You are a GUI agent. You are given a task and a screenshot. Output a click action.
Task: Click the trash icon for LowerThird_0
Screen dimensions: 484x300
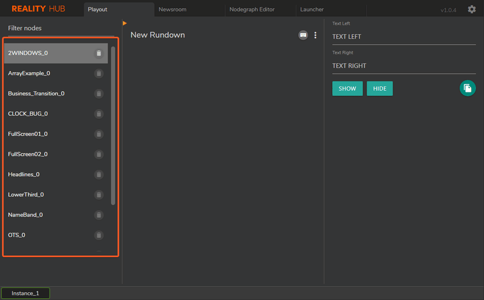tap(99, 194)
